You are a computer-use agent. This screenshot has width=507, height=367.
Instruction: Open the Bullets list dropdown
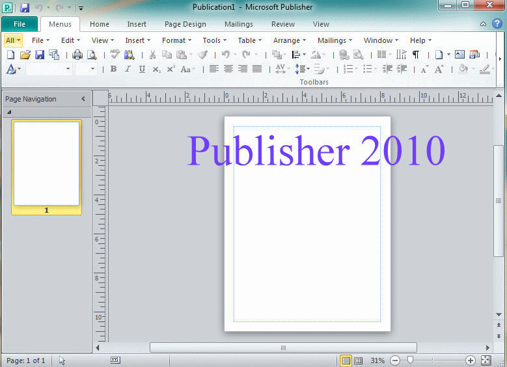coord(370,69)
